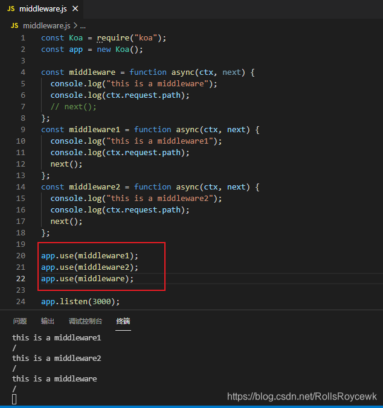Click middleware.js in the breadcrumb path

(x=47, y=26)
